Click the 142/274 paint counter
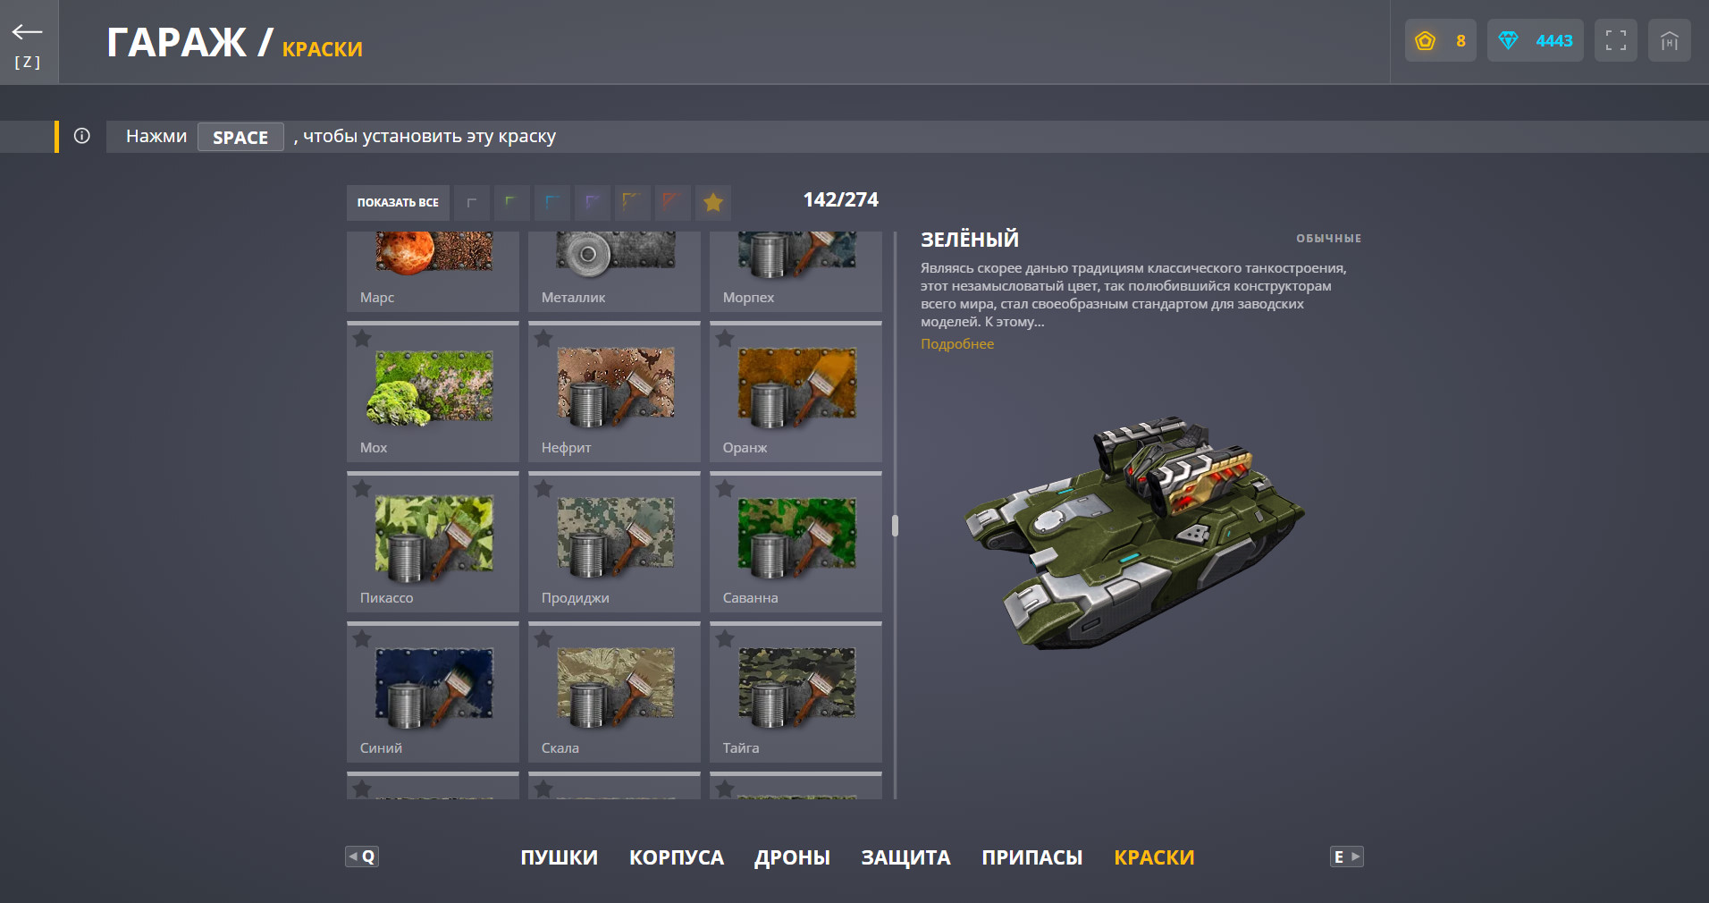 (x=840, y=200)
